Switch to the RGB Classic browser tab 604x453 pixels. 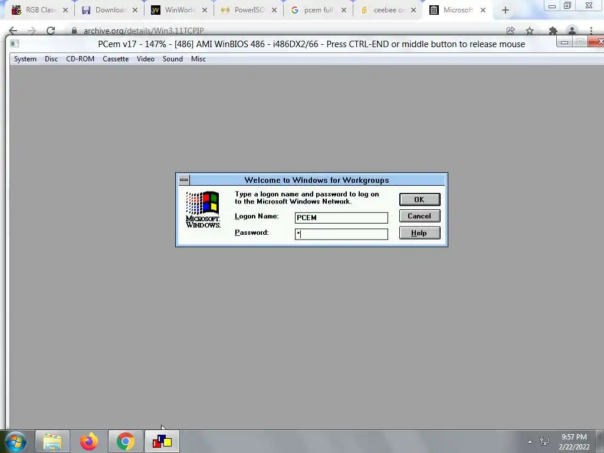[38, 10]
